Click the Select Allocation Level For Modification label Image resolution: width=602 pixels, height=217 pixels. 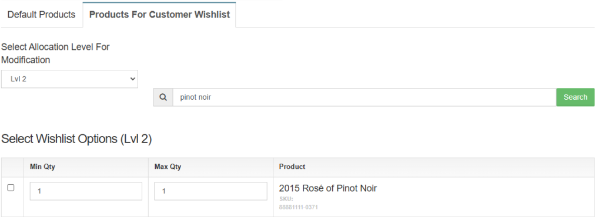click(x=55, y=53)
